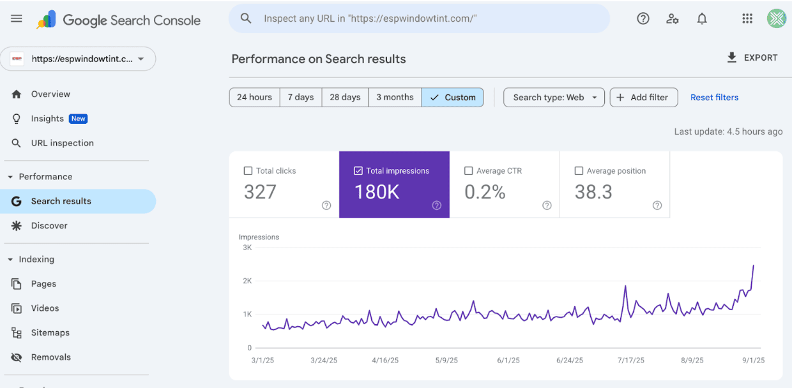Image resolution: width=792 pixels, height=388 pixels.
Task: Enable the Total clicks checkbox
Action: coord(248,171)
